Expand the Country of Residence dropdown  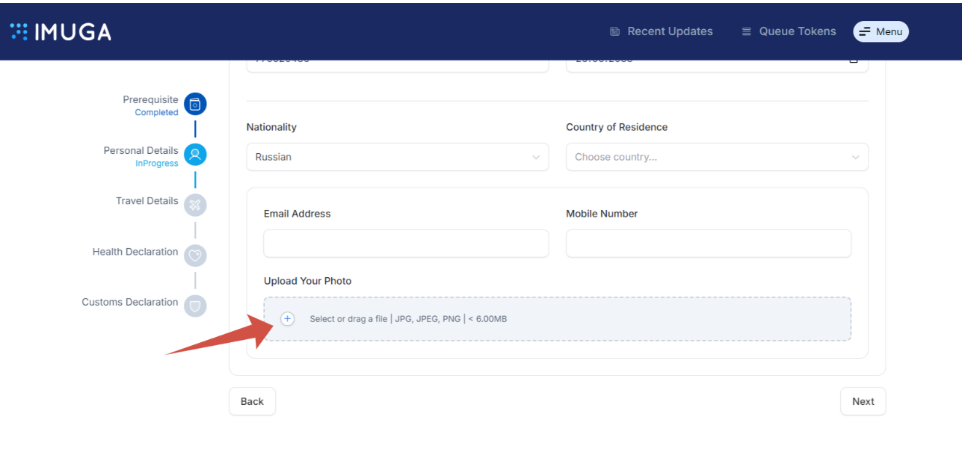point(716,157)
